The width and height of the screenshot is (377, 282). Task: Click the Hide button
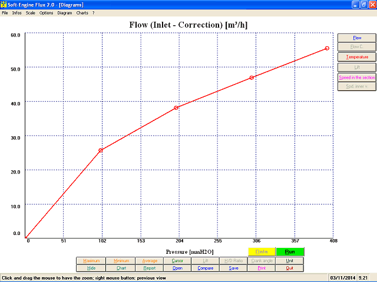[91, 268]
